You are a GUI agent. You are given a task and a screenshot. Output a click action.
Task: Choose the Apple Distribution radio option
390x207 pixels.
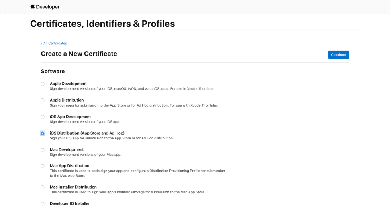(x=43, y=100)
